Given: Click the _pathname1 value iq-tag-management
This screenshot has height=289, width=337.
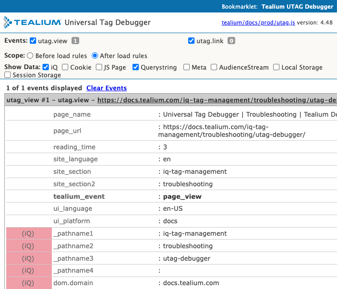Looking at the screenshot, I should pyautogui.click(x=195, y=233).
